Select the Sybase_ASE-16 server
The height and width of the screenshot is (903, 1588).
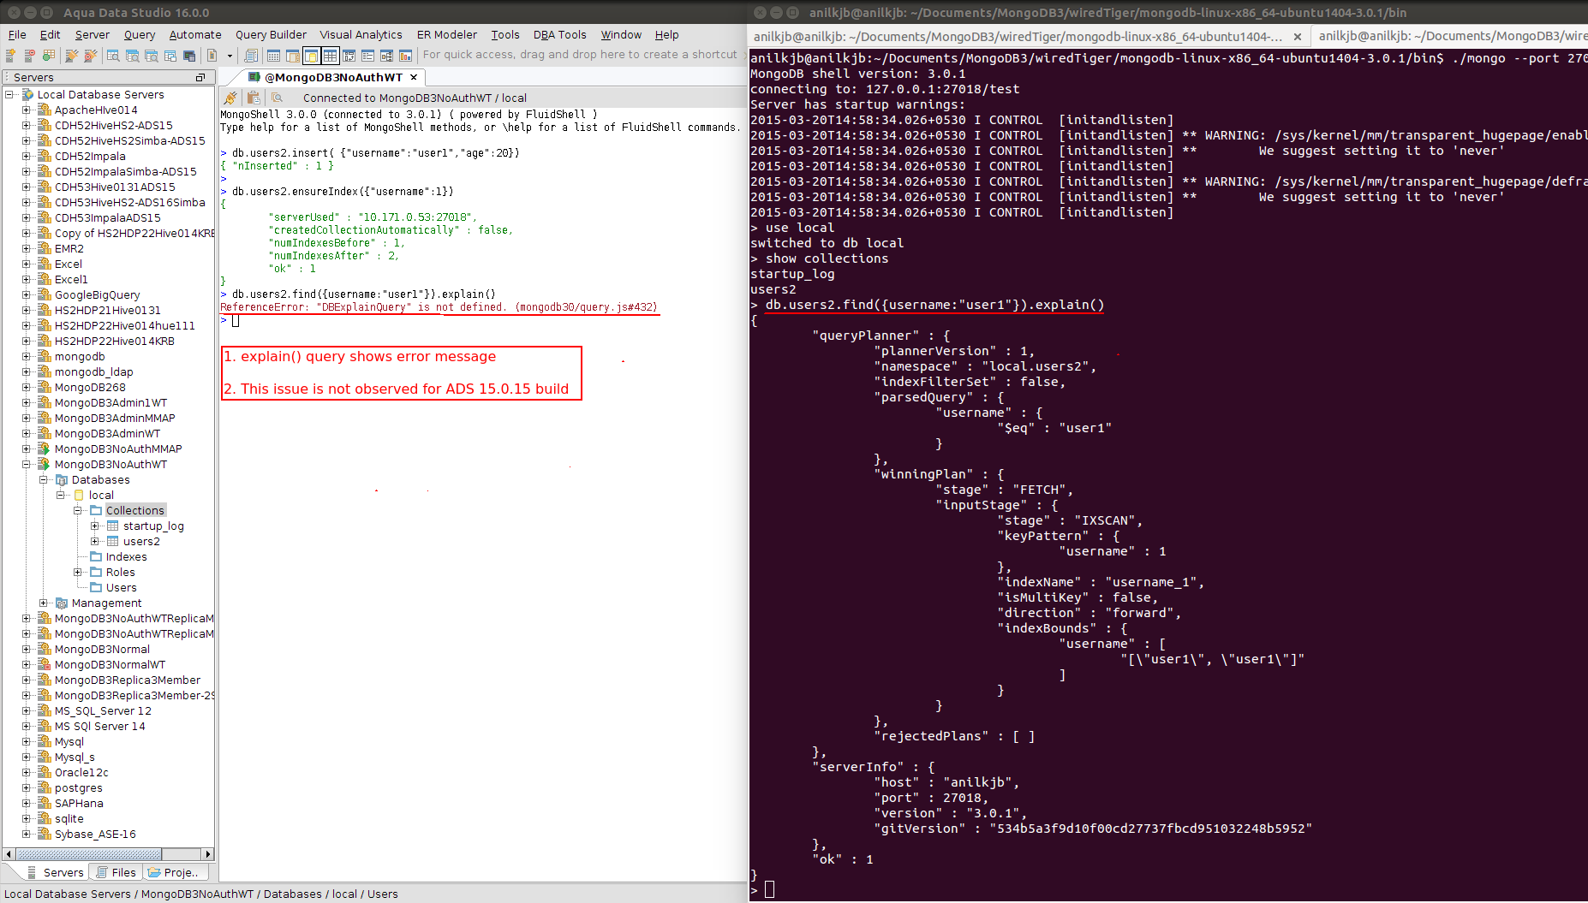coord(95,834)
